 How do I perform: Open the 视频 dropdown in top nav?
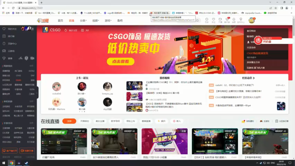[96, 21]
